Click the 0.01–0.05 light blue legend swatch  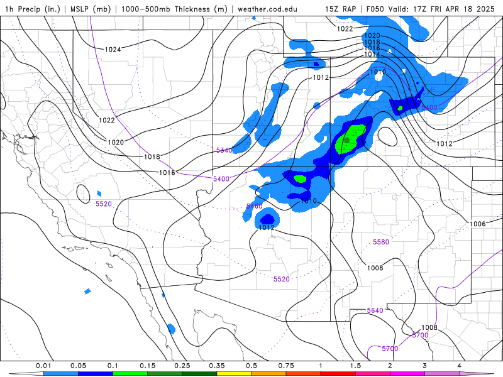[61, 374]
